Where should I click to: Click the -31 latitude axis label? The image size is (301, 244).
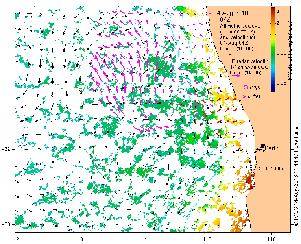click(x=6, y=74)
